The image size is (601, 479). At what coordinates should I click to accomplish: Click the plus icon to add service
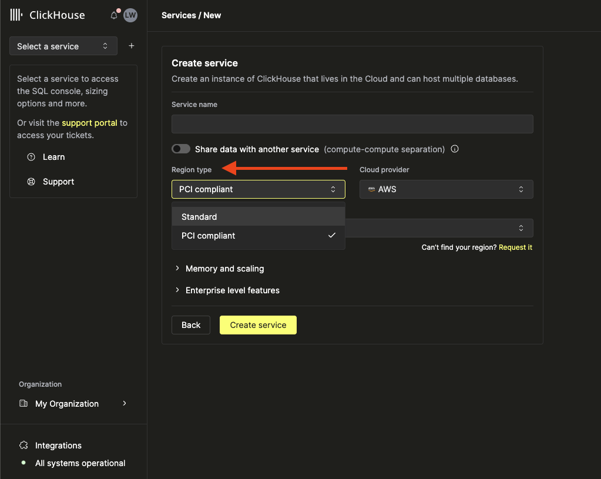[132, 46]
